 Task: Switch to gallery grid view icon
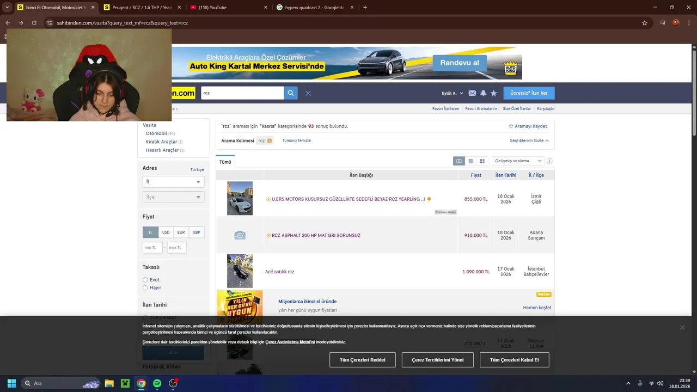point(482,161)
